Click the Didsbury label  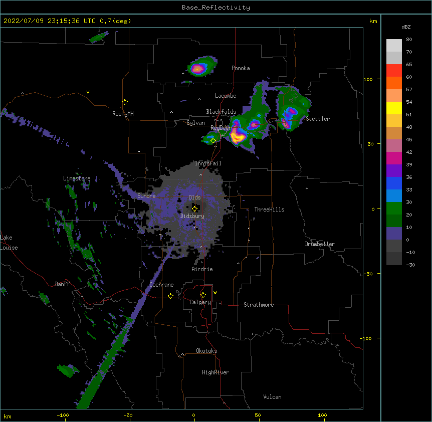(192, 216)
